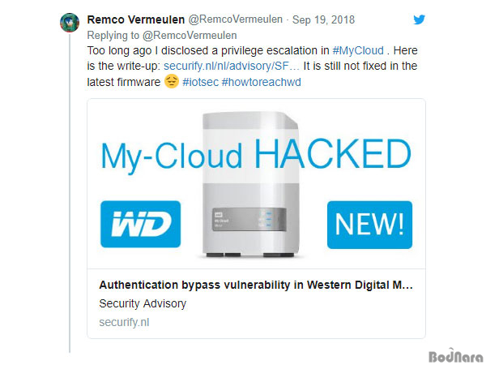Click the vertical thread line below the avatar

click(70, 193)
